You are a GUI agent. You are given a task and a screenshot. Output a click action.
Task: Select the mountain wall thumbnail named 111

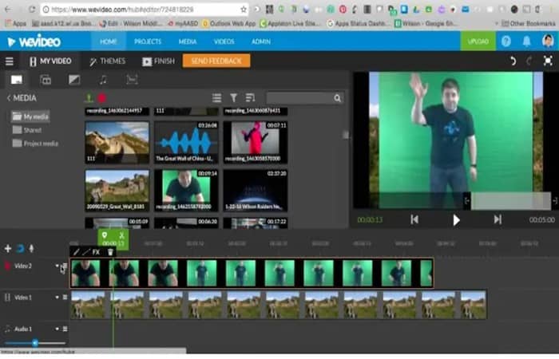pos(117,142)
